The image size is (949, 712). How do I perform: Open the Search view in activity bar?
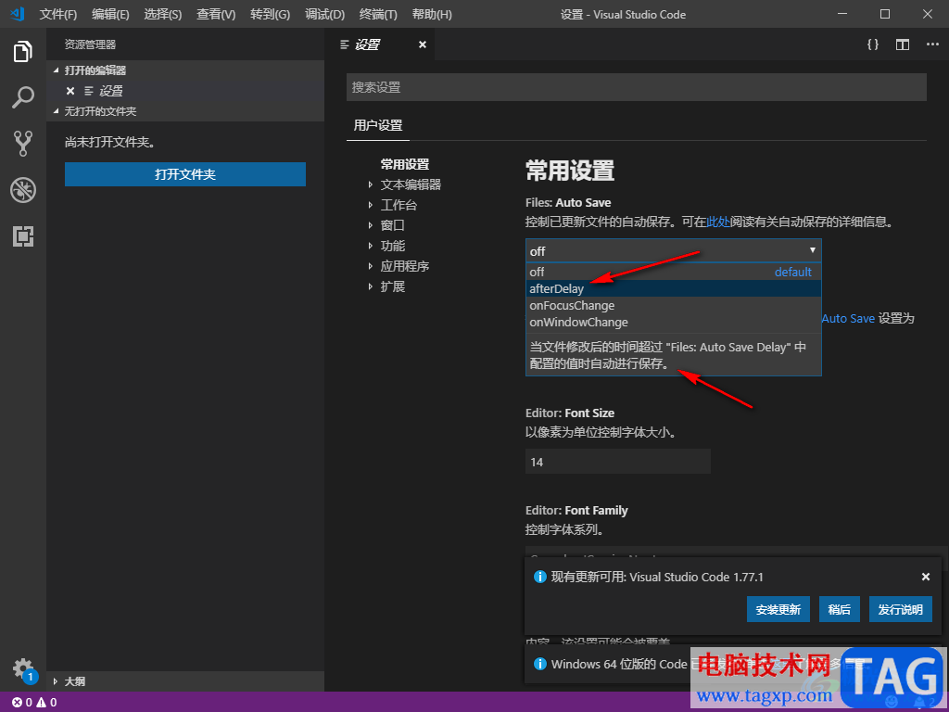[23, 96]
